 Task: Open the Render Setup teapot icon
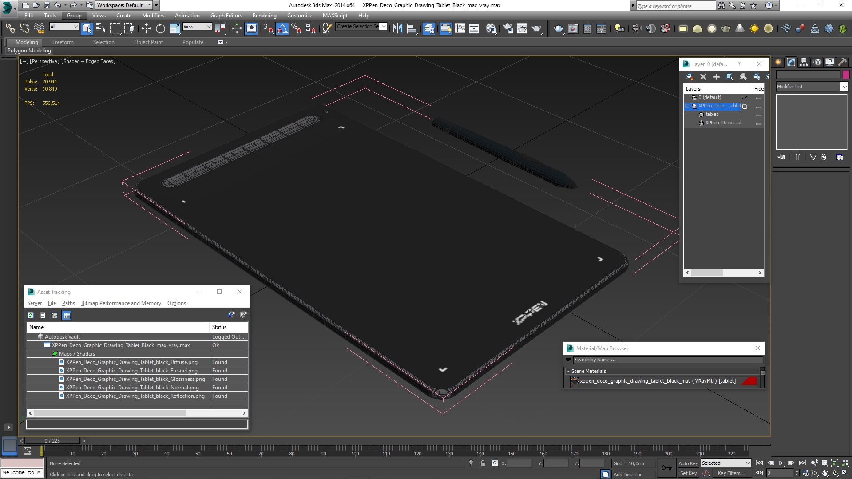point(507,28)
